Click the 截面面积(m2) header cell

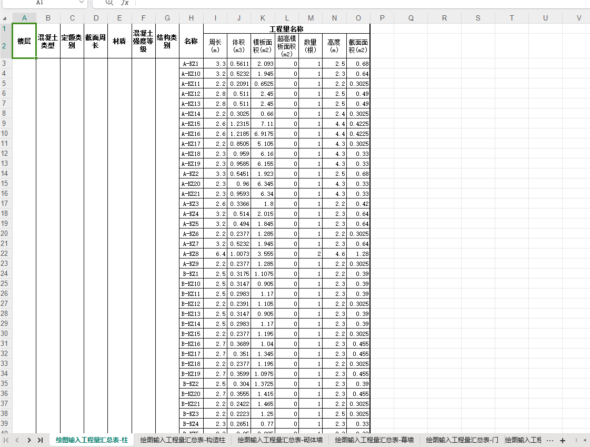[x=358, y=46]
